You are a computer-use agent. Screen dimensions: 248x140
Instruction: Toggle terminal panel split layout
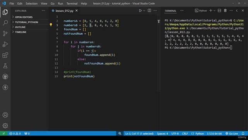219,10
